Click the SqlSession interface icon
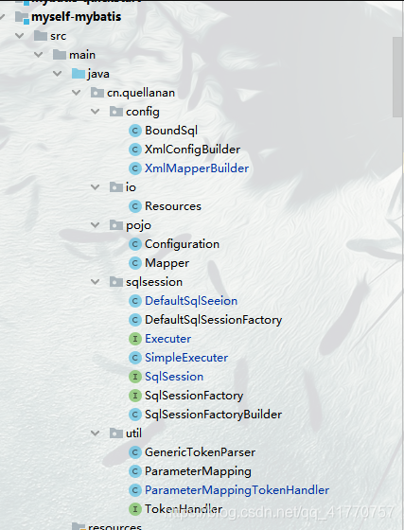Screen dimensions: 404x530 click(x=135, y=377)
